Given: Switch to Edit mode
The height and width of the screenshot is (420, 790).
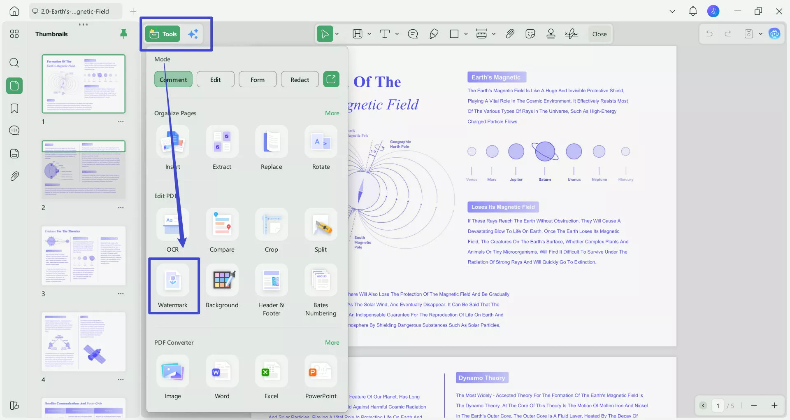Looking at the screenshot, I should (x=216, y=79).
